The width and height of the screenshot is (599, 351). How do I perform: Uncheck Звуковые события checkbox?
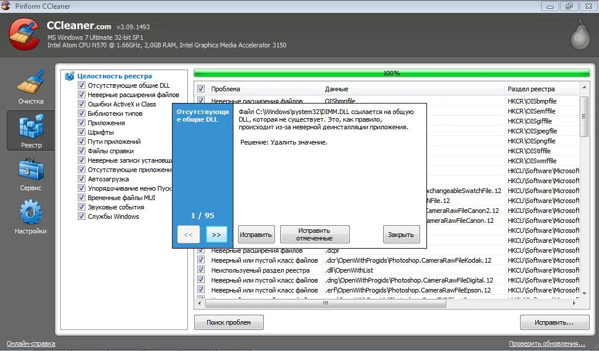click(x=81, y=207)
